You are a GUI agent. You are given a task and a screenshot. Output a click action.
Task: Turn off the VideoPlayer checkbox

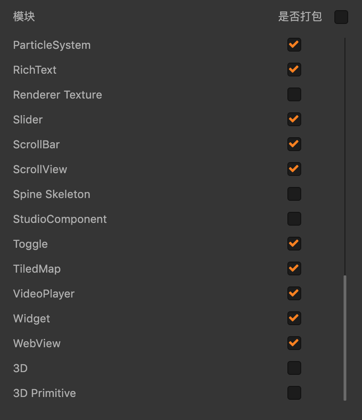coord(294,294)
